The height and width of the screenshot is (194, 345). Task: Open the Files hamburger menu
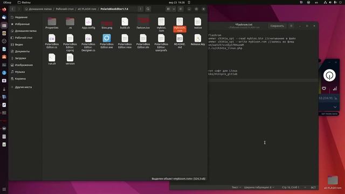(181, 9)
